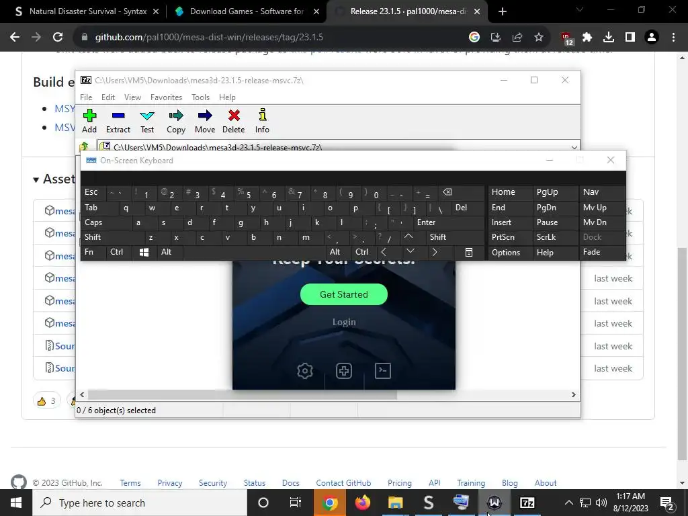
Task: Toggle left Alt key on On-Screen Keyboard
Action: [x=170, y=253]
